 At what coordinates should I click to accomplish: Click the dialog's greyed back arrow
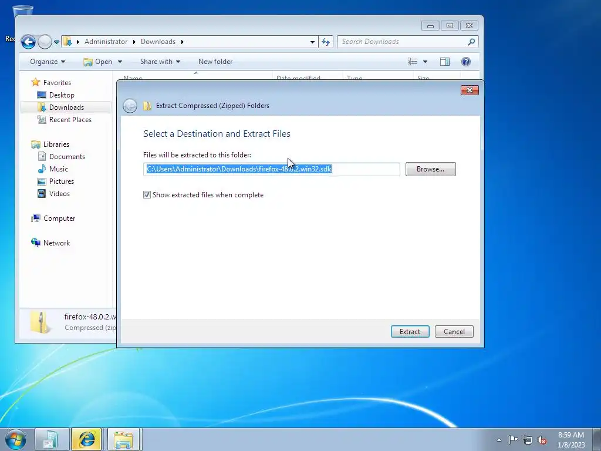coord(130,106)
